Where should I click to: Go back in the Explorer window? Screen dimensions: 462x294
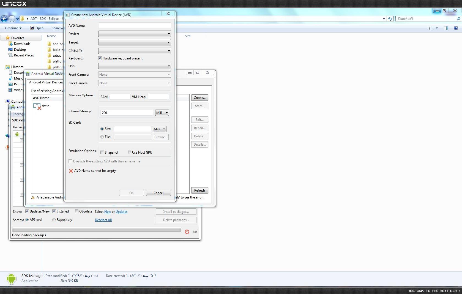tap(4, 19)
